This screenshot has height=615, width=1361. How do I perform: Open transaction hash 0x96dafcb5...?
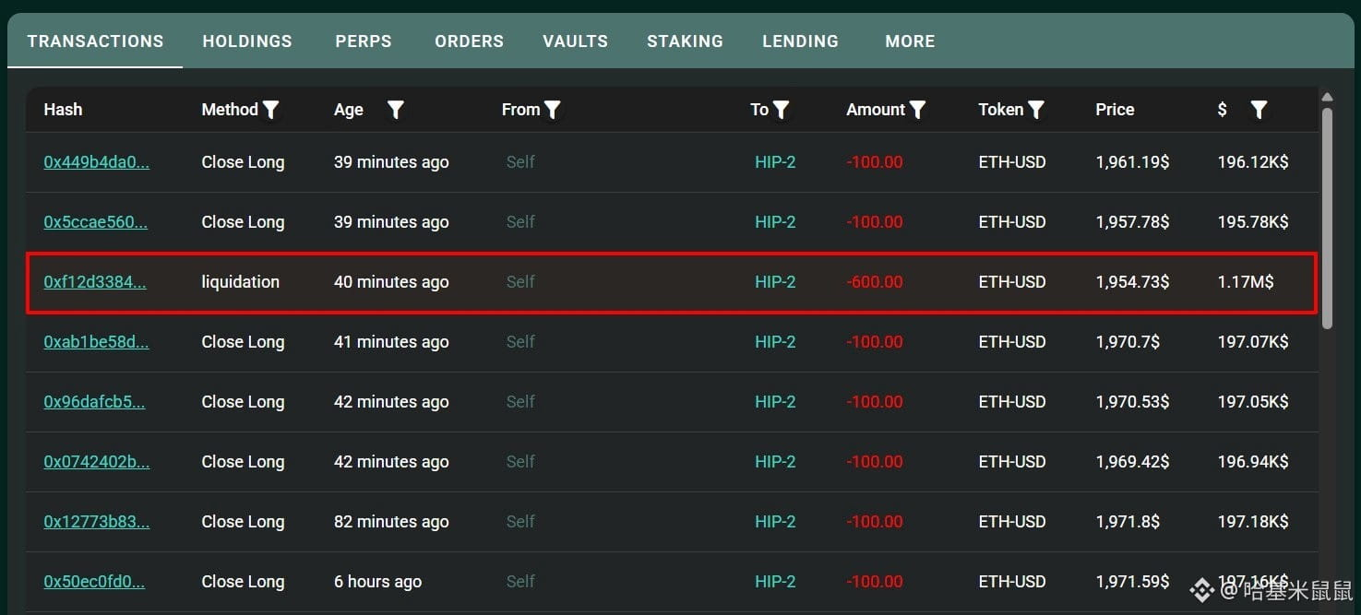[x=95, y=402]
